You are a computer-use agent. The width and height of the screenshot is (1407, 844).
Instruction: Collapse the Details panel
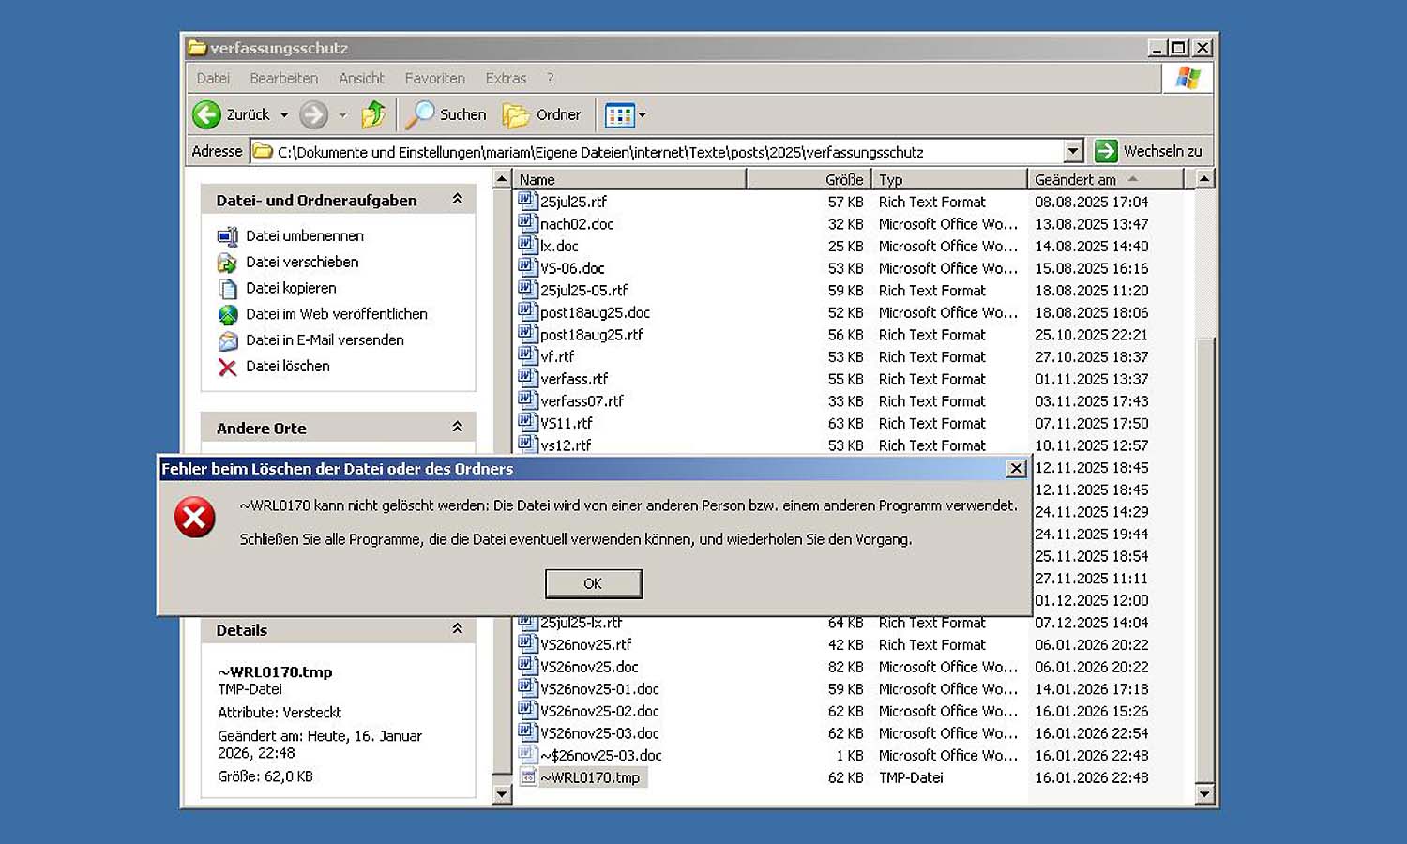[457, 629]
